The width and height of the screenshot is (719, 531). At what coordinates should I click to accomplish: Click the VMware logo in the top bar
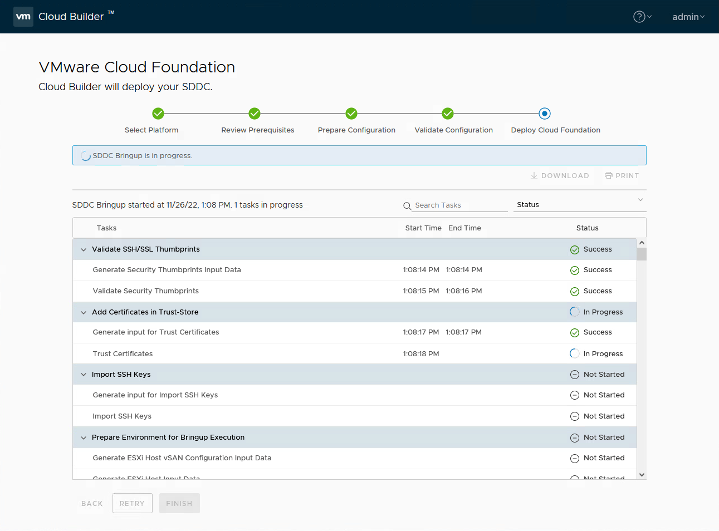click(x=23, y=16)
